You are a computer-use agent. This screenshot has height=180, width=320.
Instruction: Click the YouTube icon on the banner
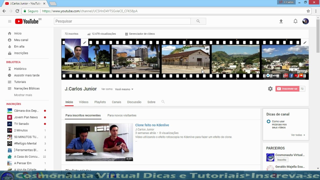pos(296,75)
